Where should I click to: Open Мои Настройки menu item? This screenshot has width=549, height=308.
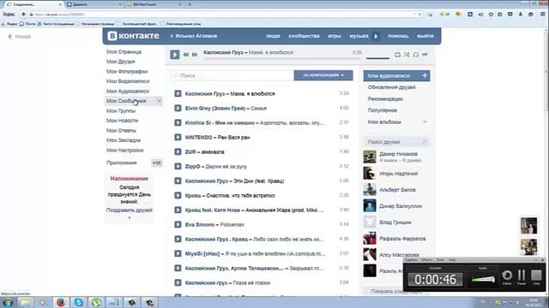click(124, 151)
